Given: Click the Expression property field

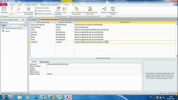Looking at the screenshot, I should coord(94,64).
